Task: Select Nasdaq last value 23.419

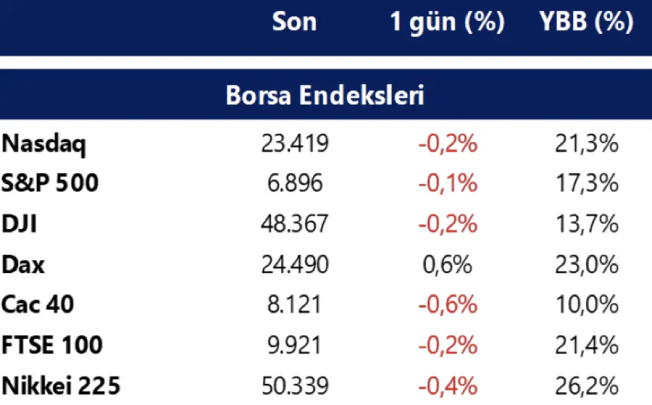Action: 295,144
